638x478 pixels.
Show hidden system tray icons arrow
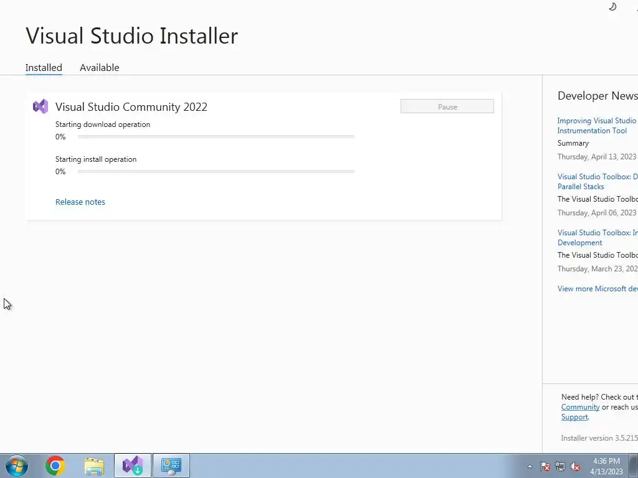pos(530,466)
